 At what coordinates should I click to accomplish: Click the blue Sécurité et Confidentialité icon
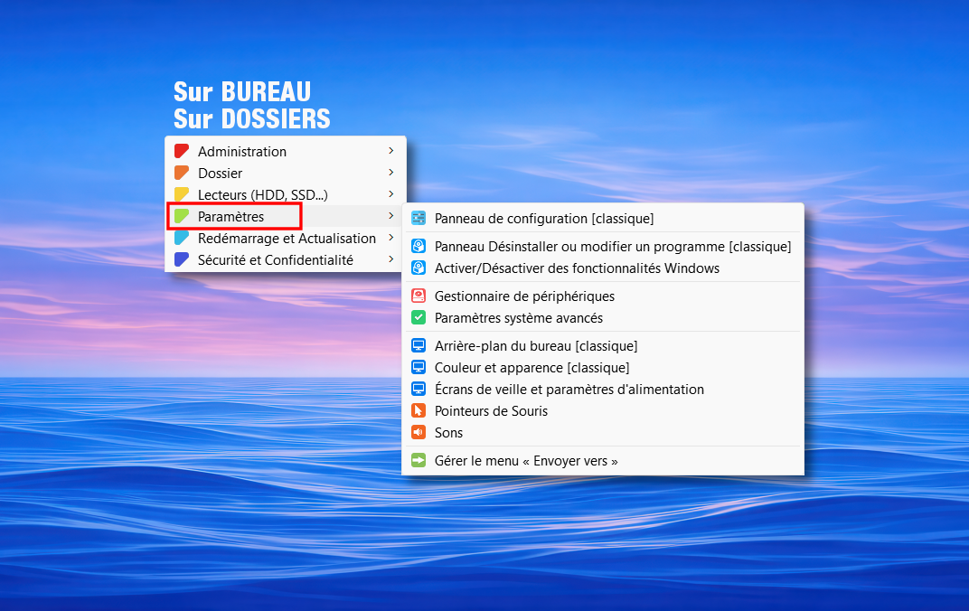click(x=182, y=260)
